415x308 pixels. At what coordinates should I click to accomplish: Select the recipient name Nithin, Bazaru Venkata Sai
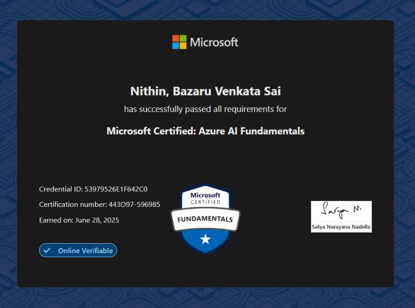coord(205,91)
